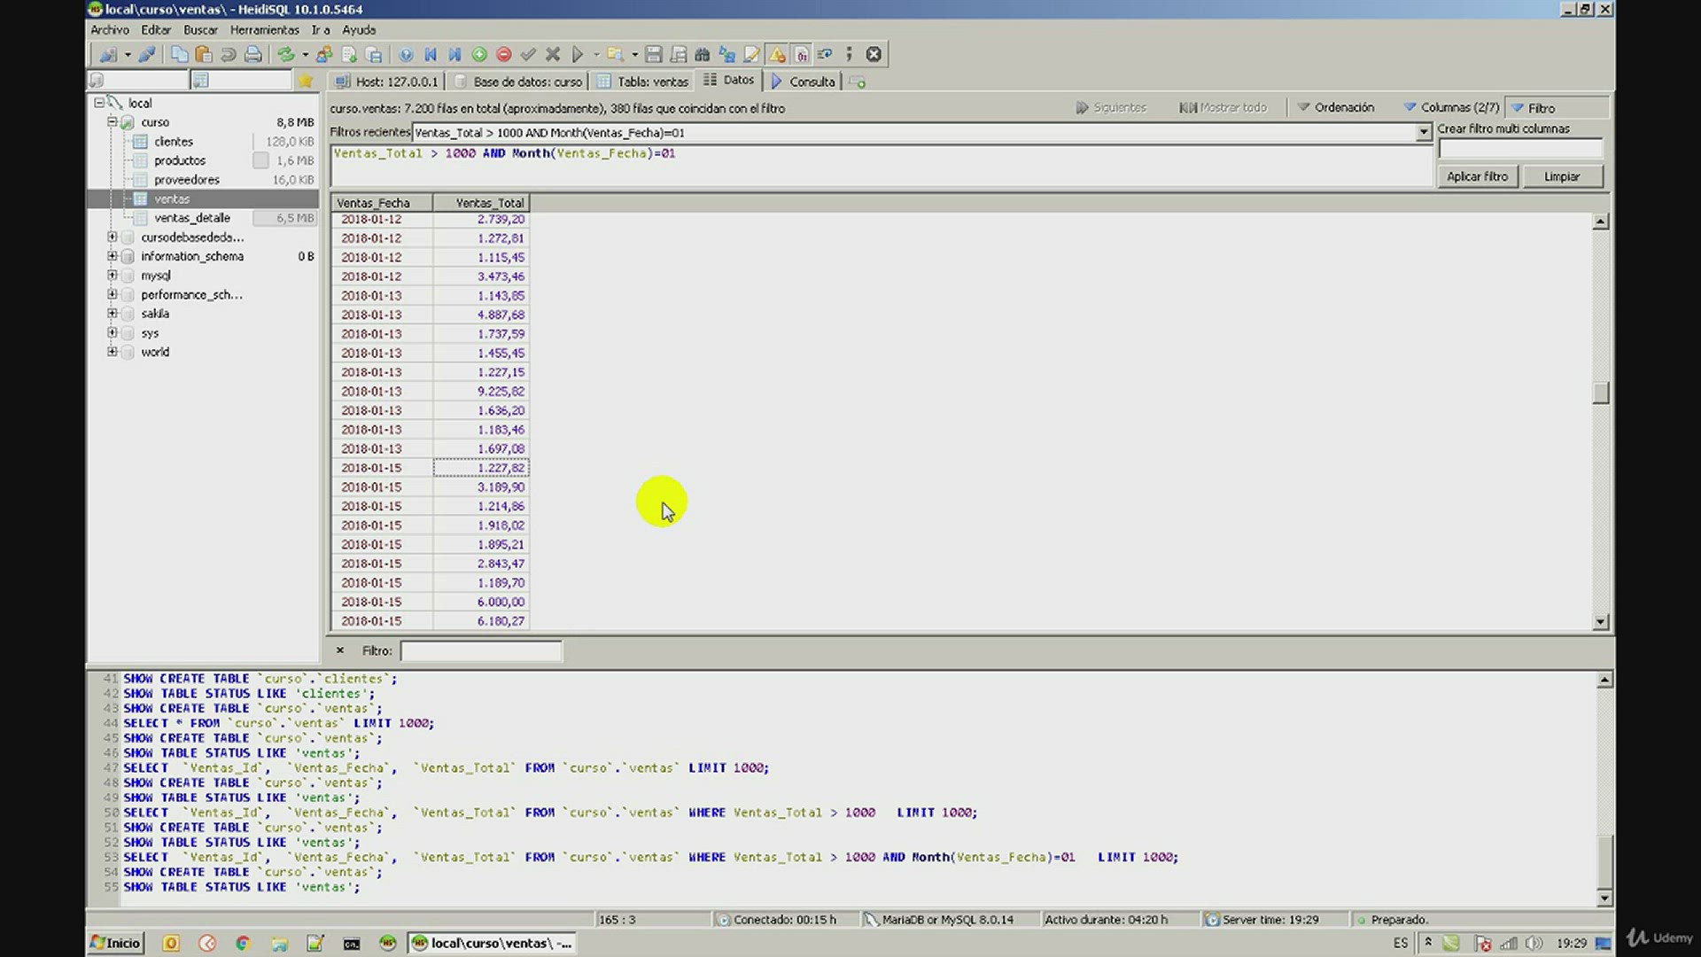Click the yellow favorites star icon

(306, 81)
